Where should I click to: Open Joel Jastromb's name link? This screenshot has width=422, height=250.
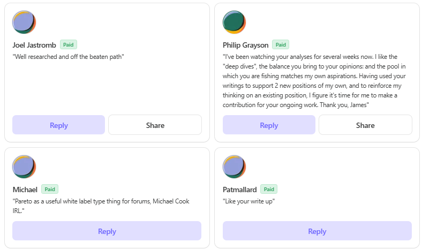[x=34, y=45]
